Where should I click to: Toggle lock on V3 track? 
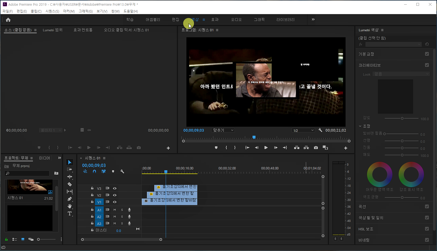click(x=92, y=188)
